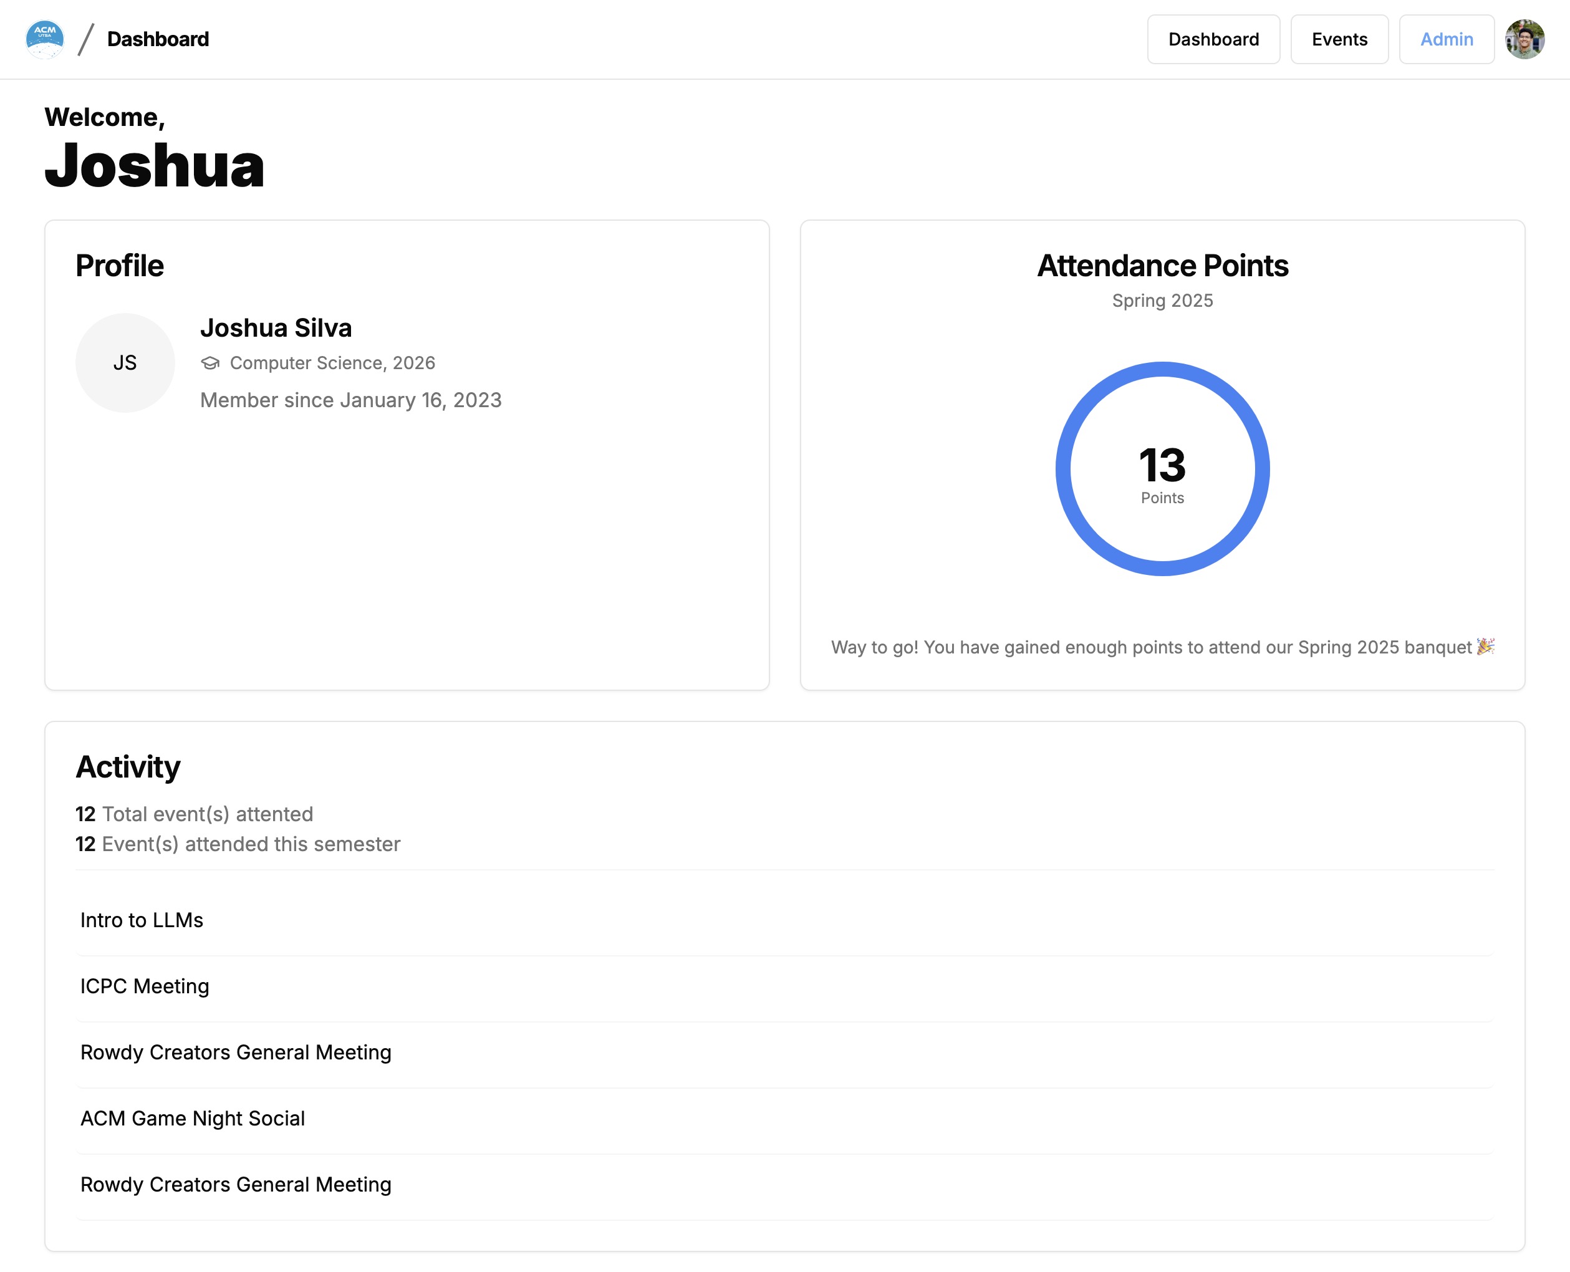Viewport: 1570px width, 1272px height.
Task: Select the ICPC Meeting activity row
Action: (x=145, y=986)
